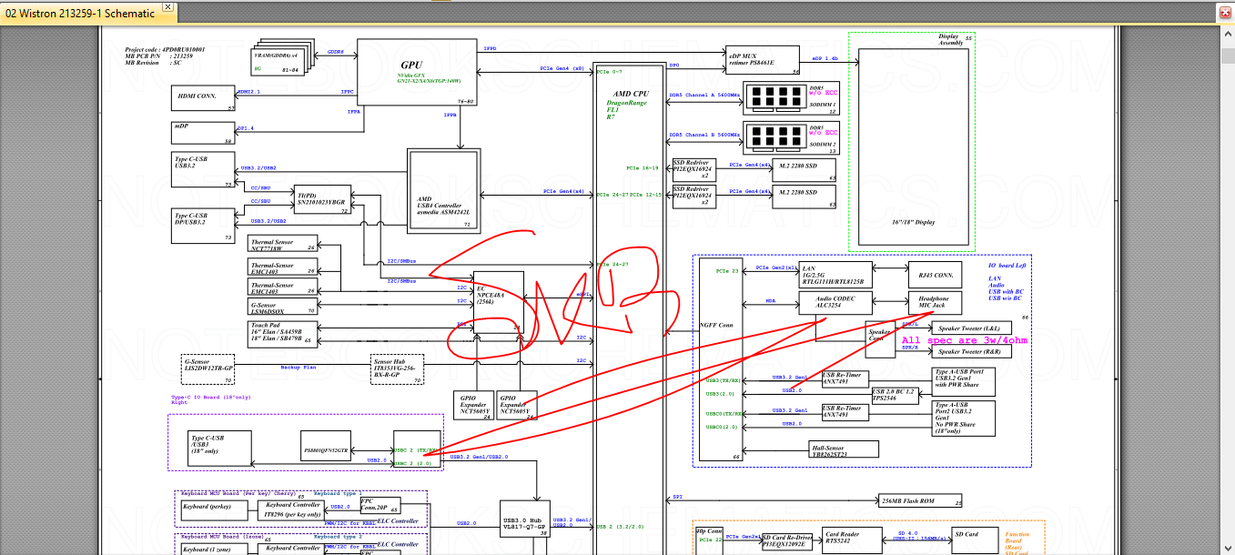Click the eDP MUX retimer PS8461E block
Viewport: 1235px width, 555px height.
click(763, 59)
